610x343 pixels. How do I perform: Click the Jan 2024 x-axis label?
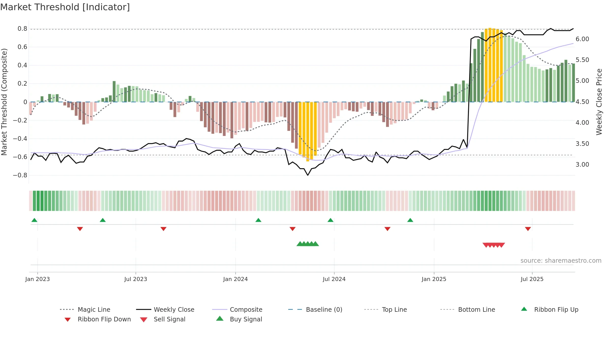click(236, 279)
